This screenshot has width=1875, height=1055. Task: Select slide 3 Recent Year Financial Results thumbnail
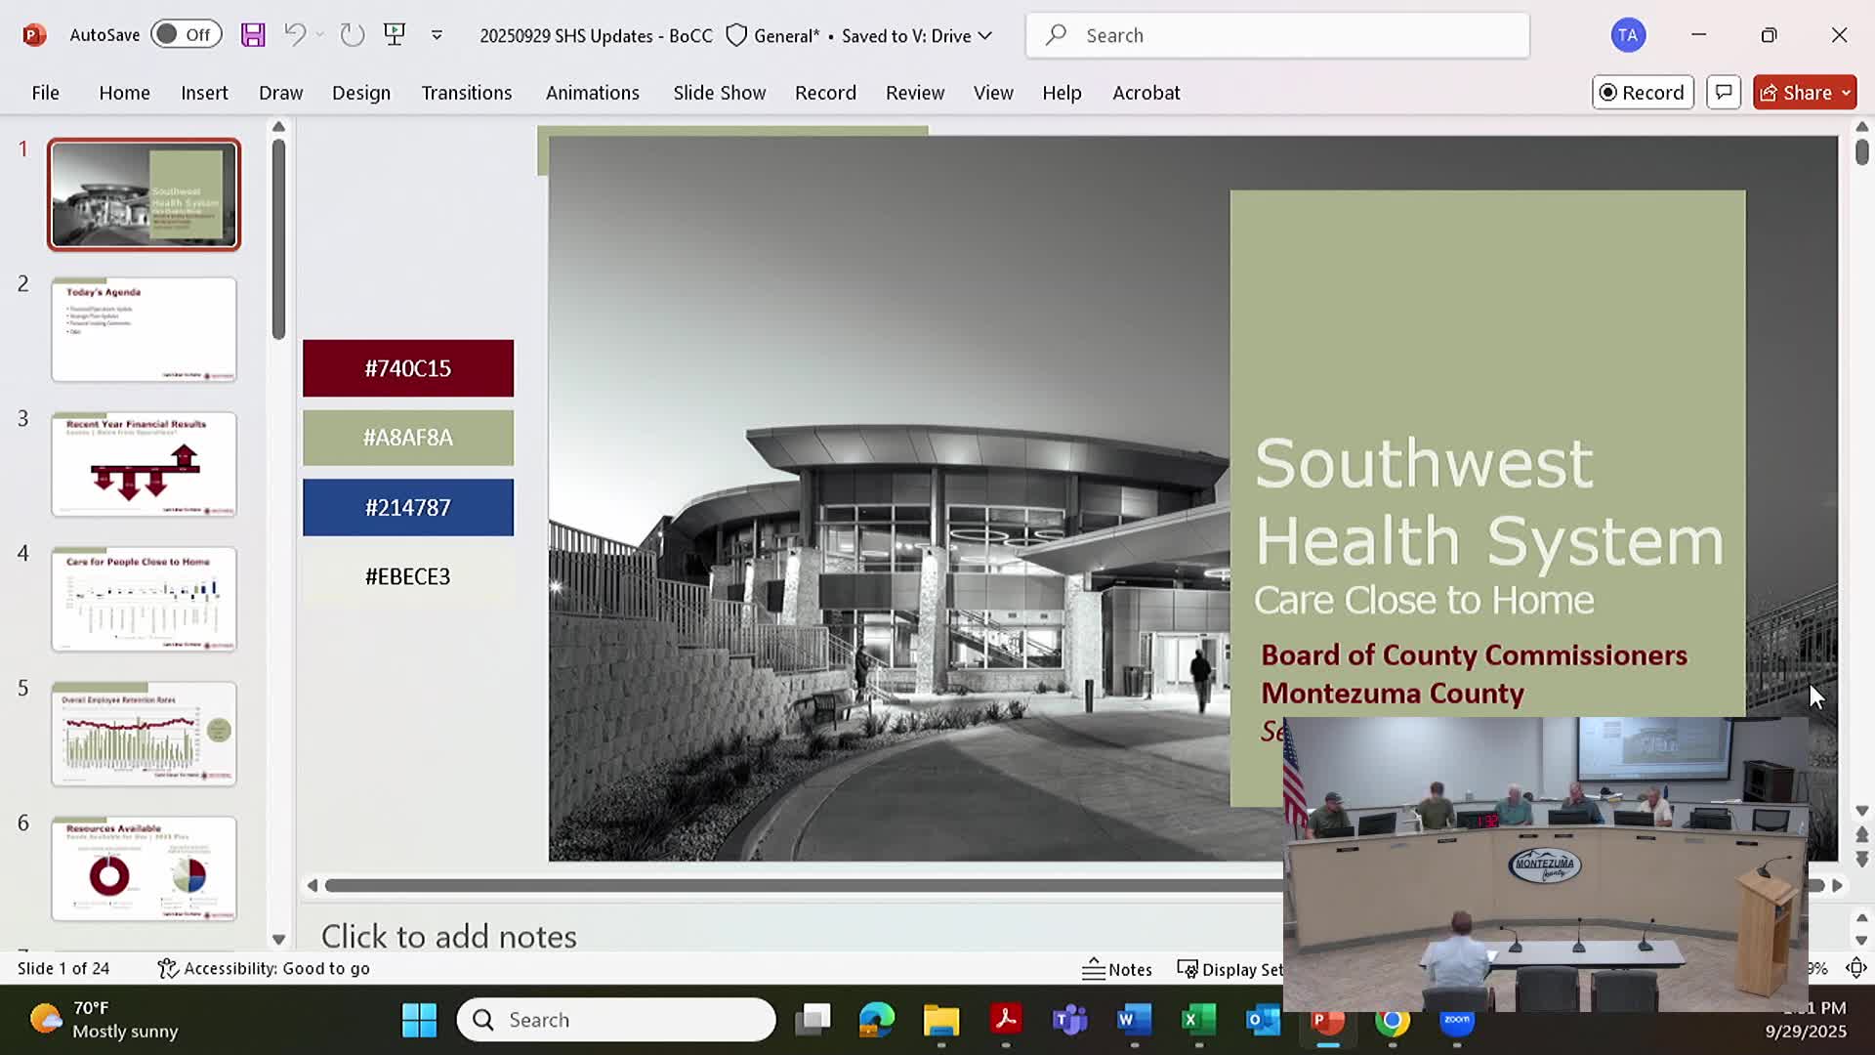click(144, 464)
